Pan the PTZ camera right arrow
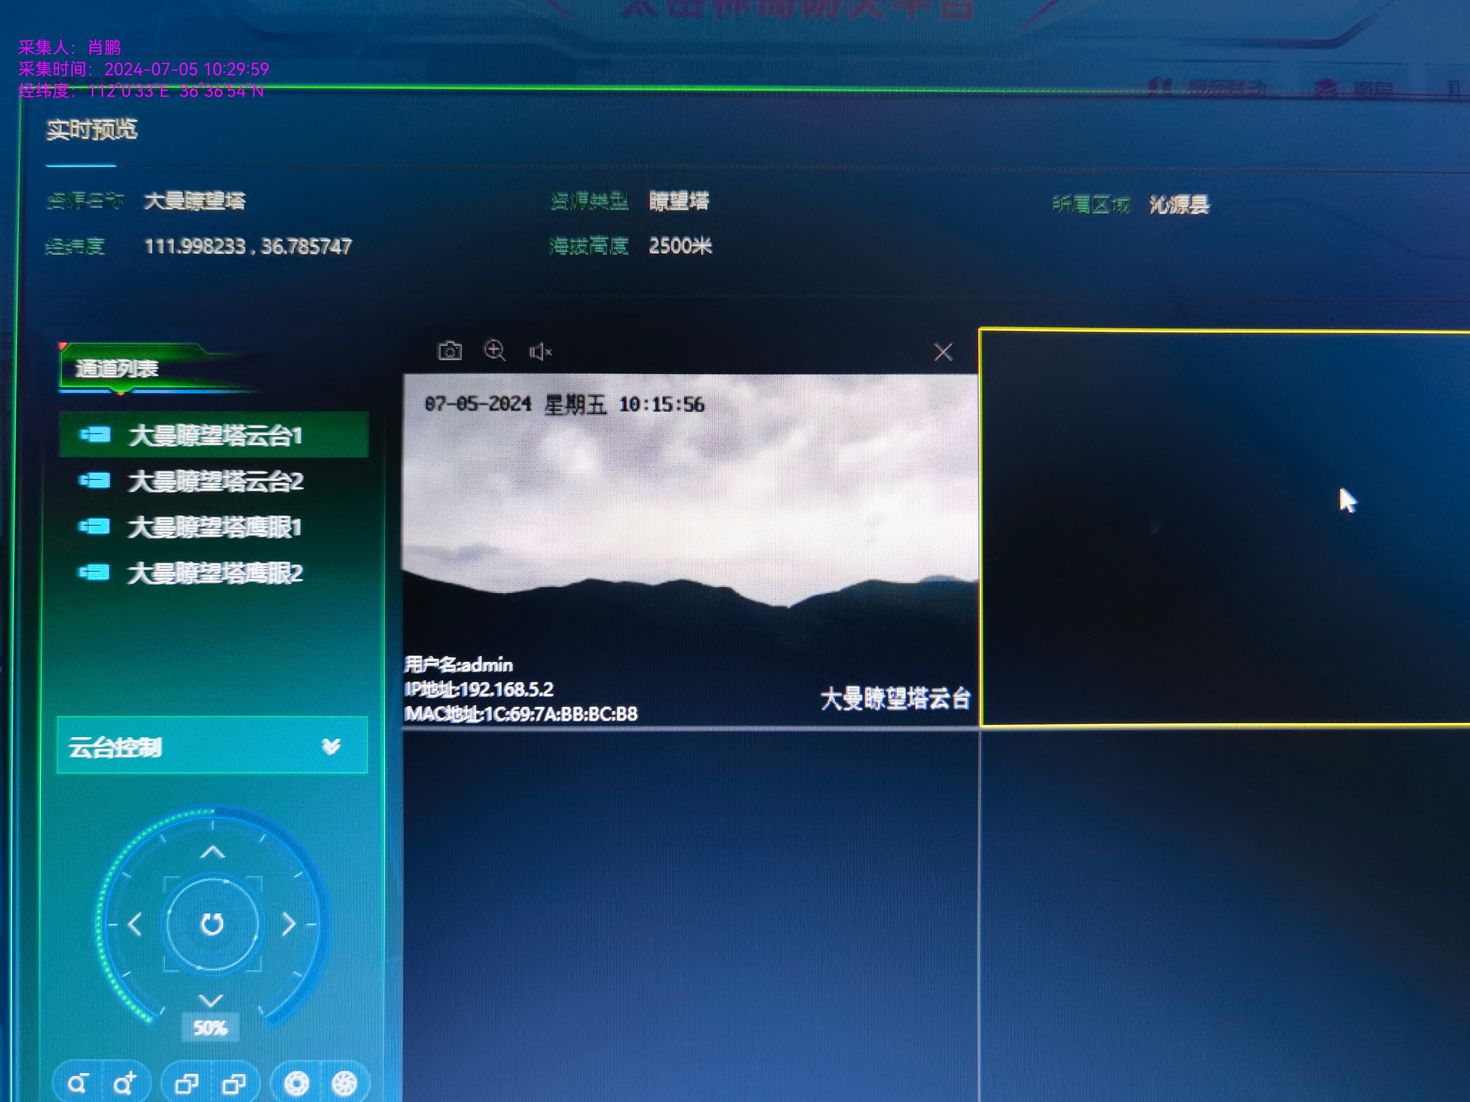The width and height of the screenshot is (1470, 1102). (289, 924)
